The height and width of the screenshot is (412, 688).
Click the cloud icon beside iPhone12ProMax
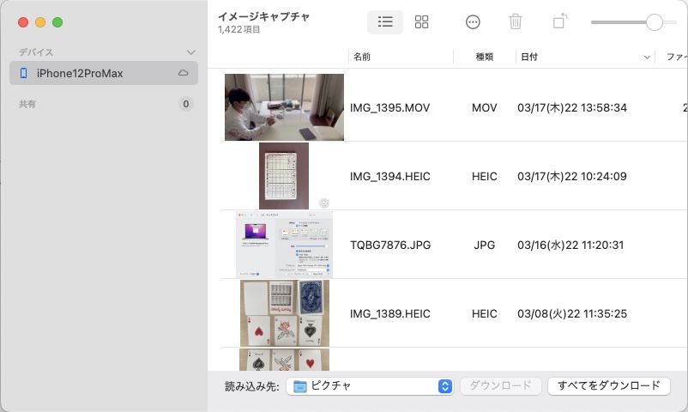pyautogui.click(x=184, y=74)
